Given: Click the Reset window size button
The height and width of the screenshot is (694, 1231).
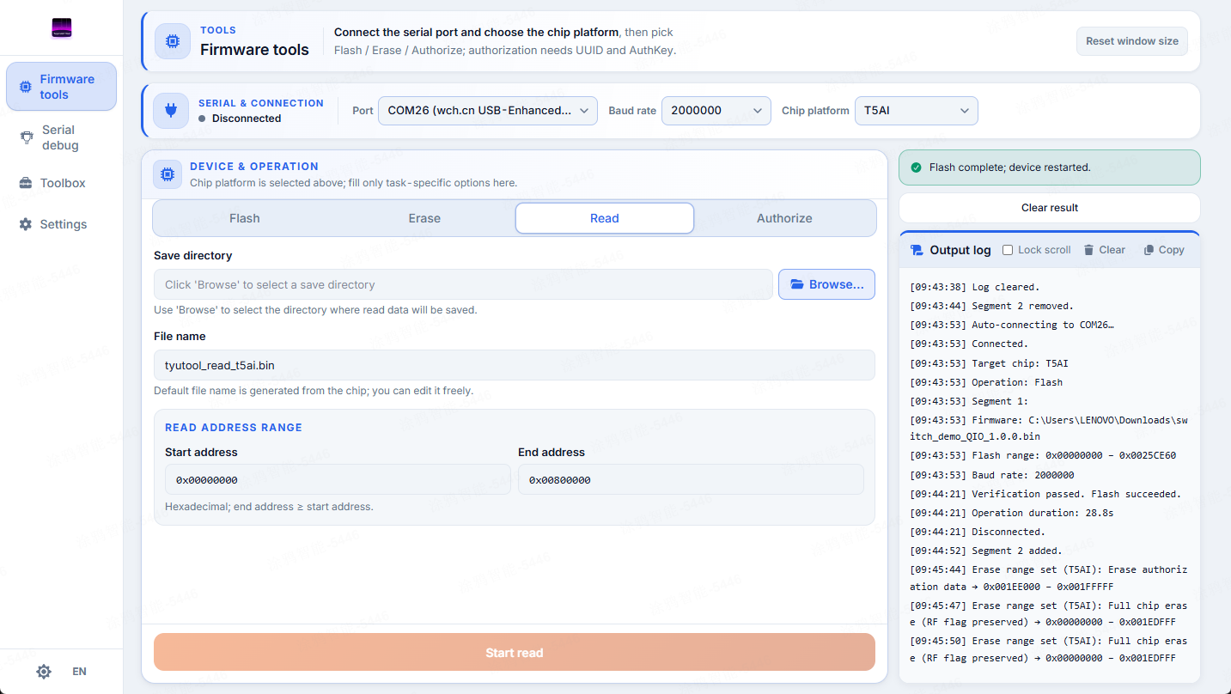Looking at the screenshot, I should point(1132,41).
